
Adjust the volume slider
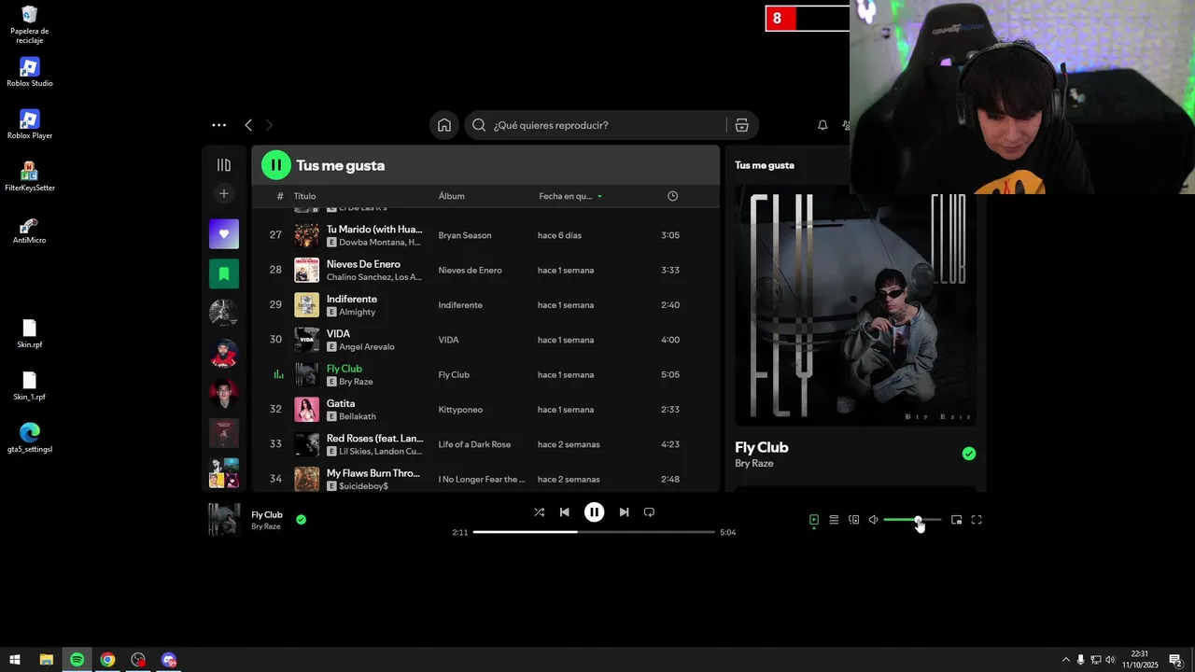coord(912,520)
